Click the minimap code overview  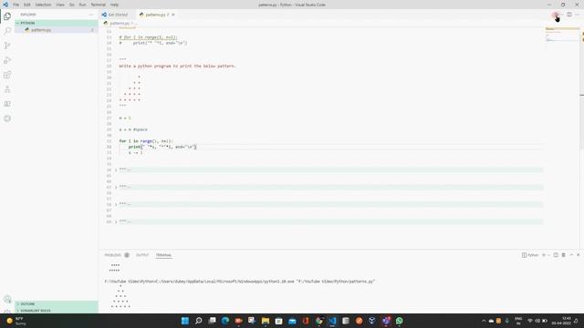click(x=562, y=35)
